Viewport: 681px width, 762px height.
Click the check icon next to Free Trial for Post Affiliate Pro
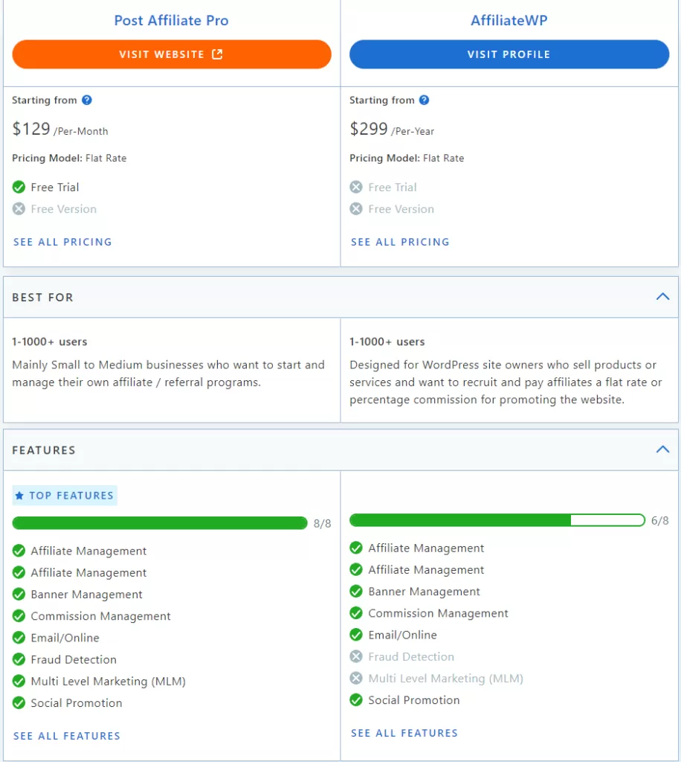pos(19,188)
